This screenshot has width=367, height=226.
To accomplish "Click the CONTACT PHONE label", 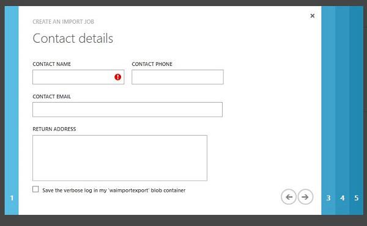I will point(152,64).
